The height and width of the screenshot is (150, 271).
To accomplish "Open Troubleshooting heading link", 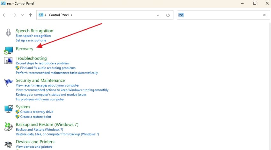I will coord(31,58).
